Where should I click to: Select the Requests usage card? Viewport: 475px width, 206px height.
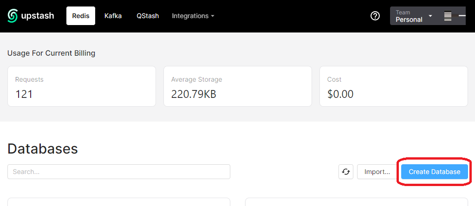pos(82,86)
